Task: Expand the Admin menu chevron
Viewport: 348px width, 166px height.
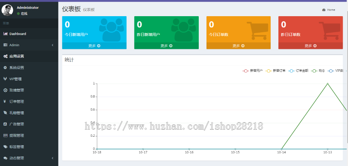Action: pos(53,45)
